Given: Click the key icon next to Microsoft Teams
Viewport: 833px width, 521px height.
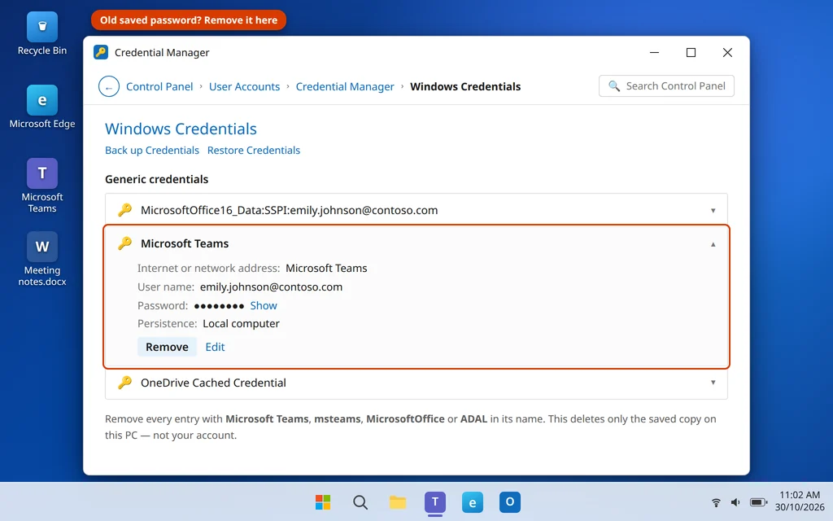Looking at the screenshot, I should click(x=124, y=243).
